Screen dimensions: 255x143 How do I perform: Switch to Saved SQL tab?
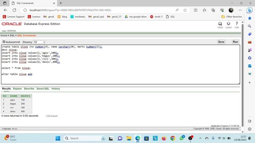click(x=43, y=89)
